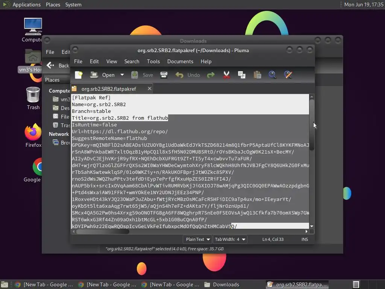Viewport: 385px width, 289px height.
Task: Open the Help menu in Pluma
Action: click(206, 61)
